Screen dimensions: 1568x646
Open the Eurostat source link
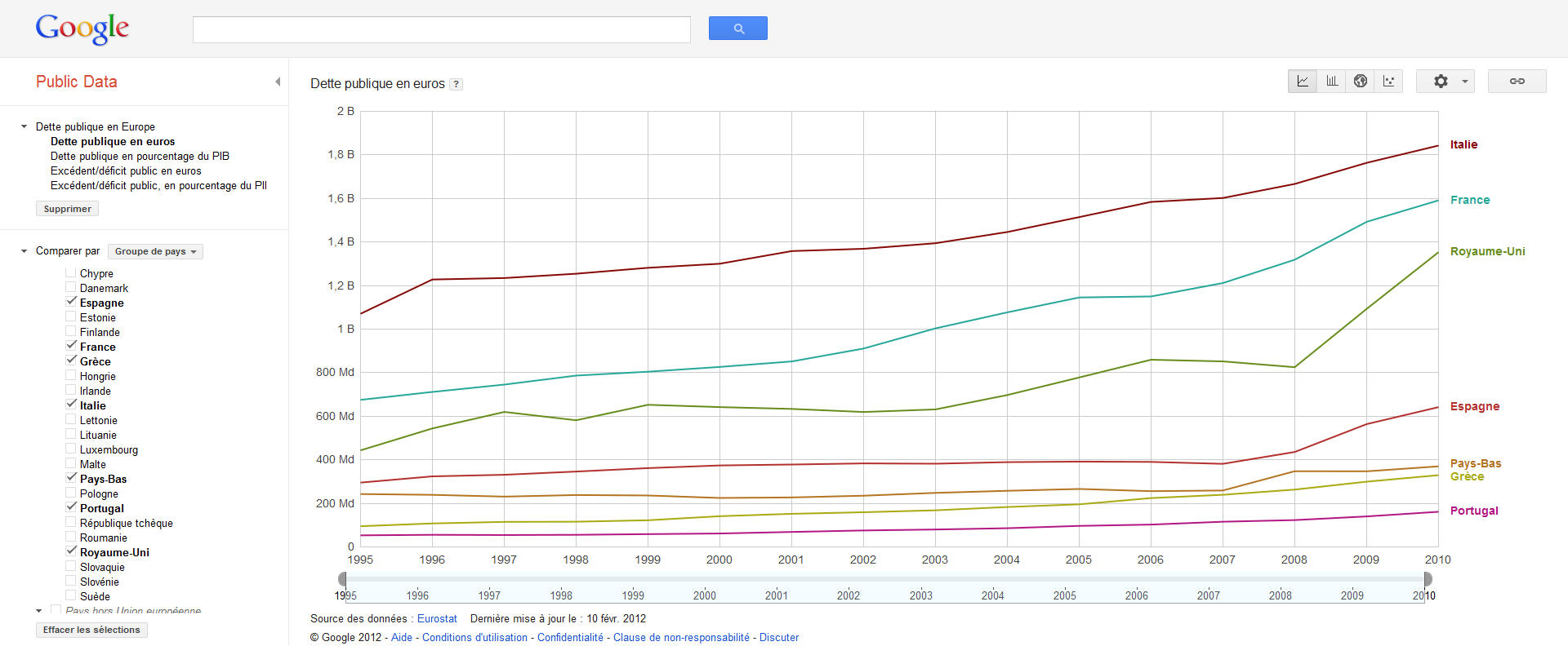(x=437, y=618)
